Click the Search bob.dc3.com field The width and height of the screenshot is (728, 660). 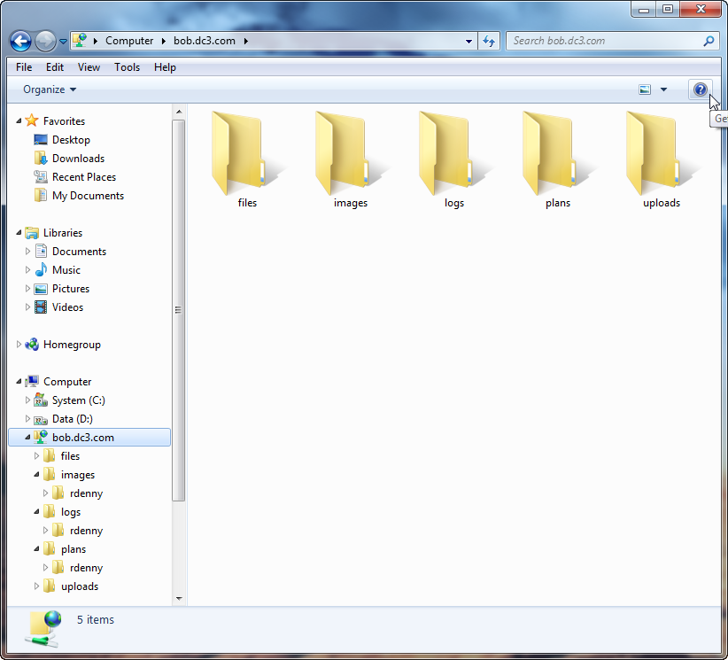click(x=613, y=41)
